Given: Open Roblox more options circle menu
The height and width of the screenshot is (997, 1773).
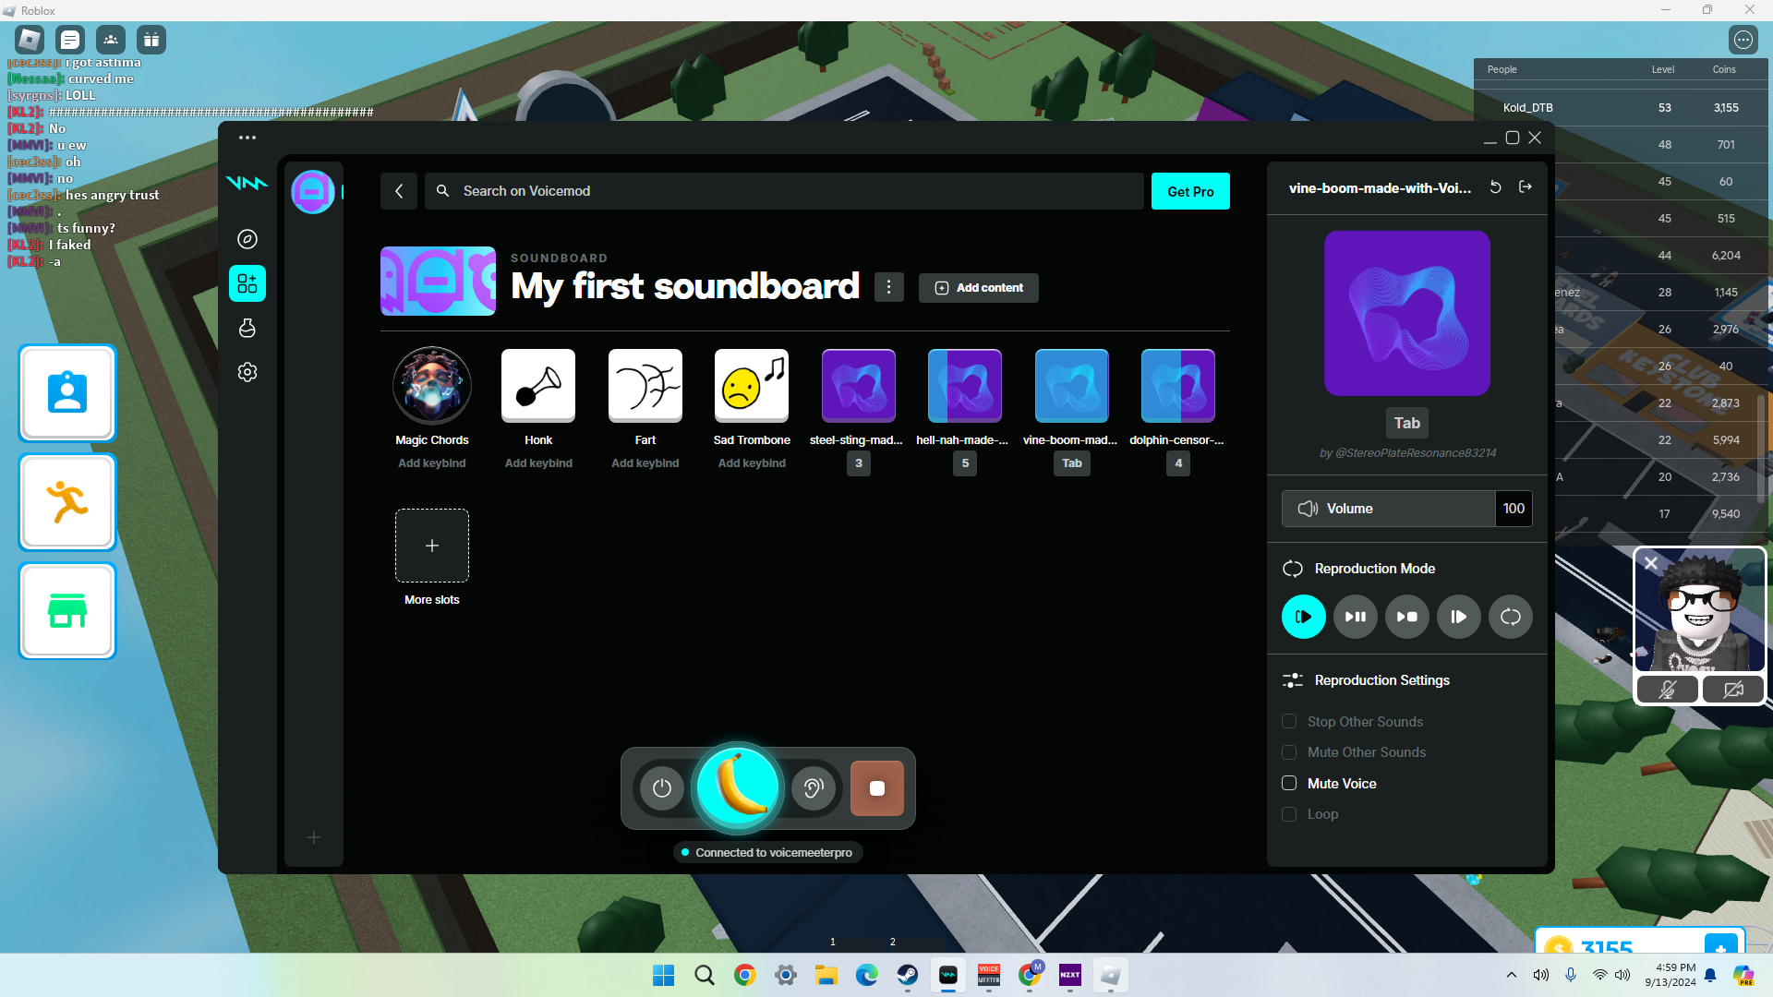Looking at the screenshot, I should tap(1743, 40).
